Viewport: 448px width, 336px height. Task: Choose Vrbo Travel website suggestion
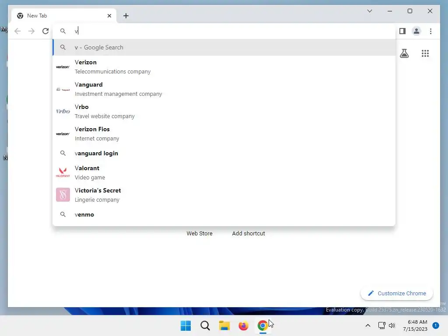224,112
